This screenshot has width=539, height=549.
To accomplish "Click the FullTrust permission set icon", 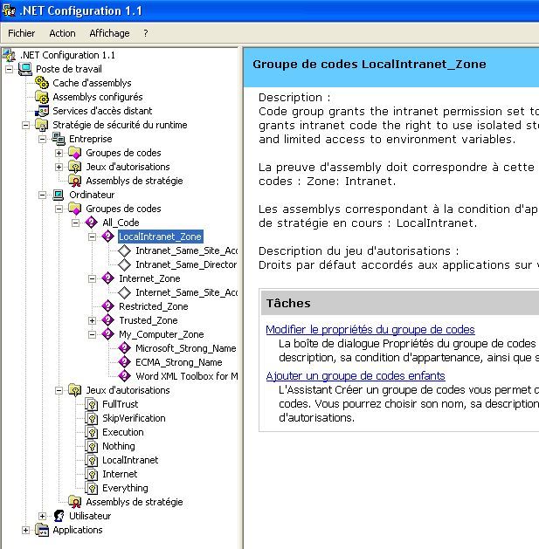I will [x=92, y=404].
